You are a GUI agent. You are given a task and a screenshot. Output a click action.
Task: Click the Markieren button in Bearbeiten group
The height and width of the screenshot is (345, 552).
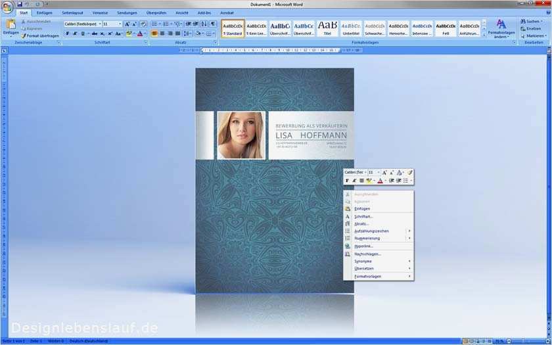(534, 36)
